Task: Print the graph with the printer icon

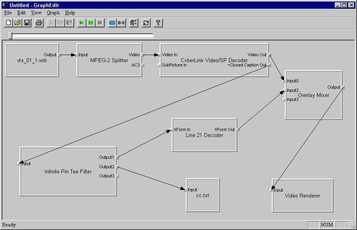Action: click(x=39, y=23)
